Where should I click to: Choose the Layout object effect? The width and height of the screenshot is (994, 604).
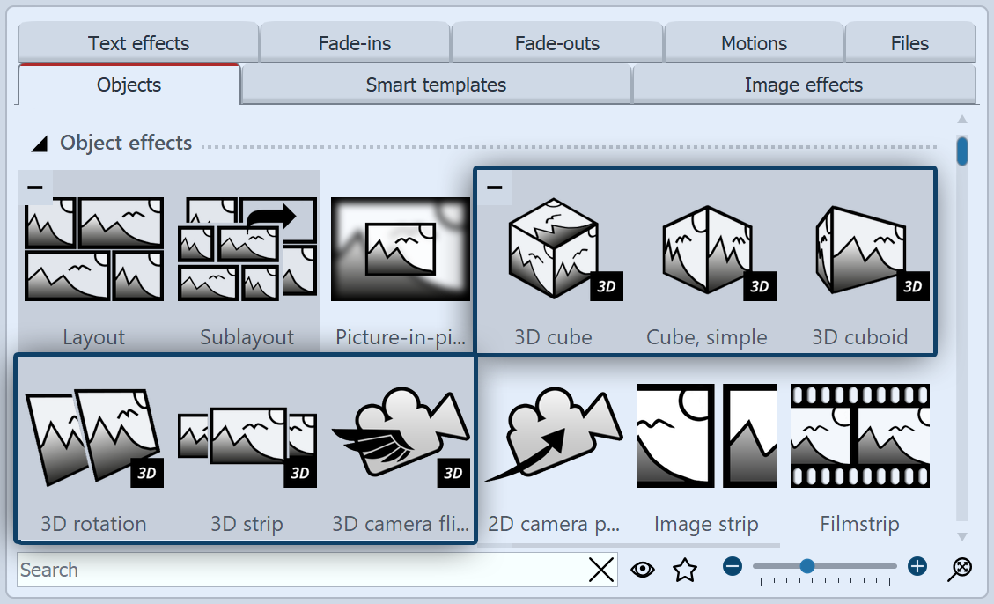point(93,250)
